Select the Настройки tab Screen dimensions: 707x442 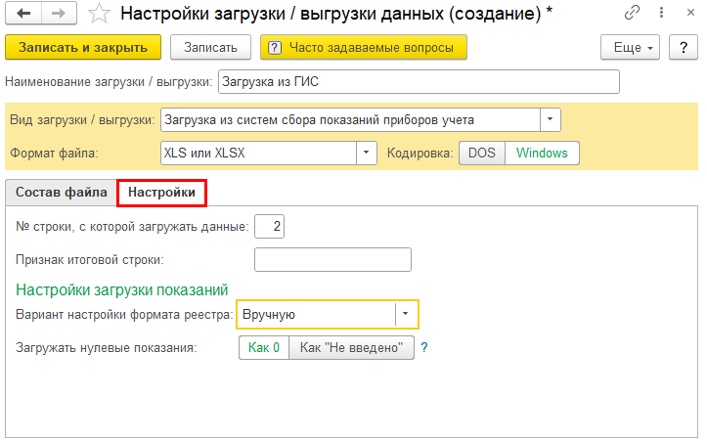click(x=161, y=193)
